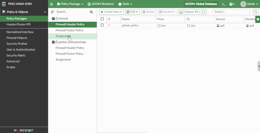Click the side panel expand handle
The width and height of the screenshot is (260, 133).
point(259,66)
